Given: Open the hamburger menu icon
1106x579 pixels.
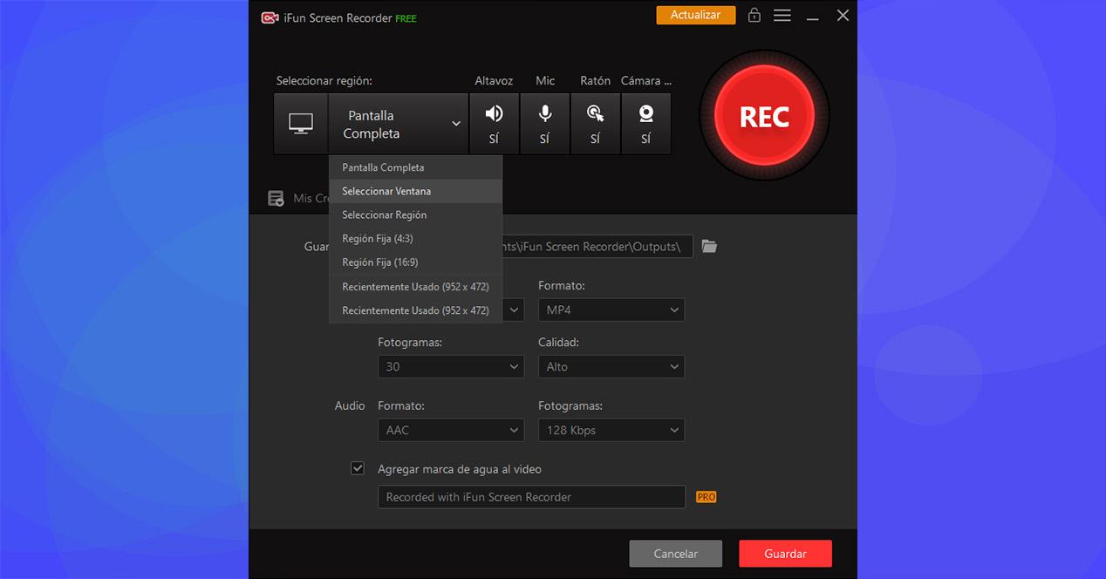Looking at the screenshot, I should (782, 16).
